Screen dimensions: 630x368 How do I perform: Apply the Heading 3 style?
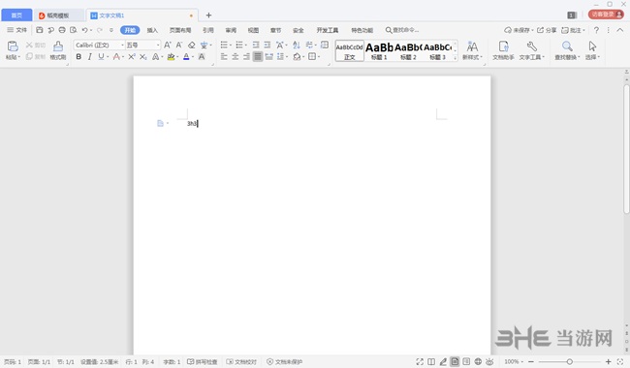pos(437,50)
